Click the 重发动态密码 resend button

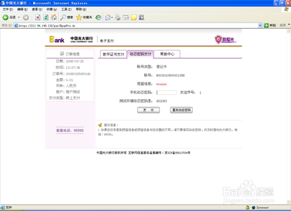tap(182, 110)
